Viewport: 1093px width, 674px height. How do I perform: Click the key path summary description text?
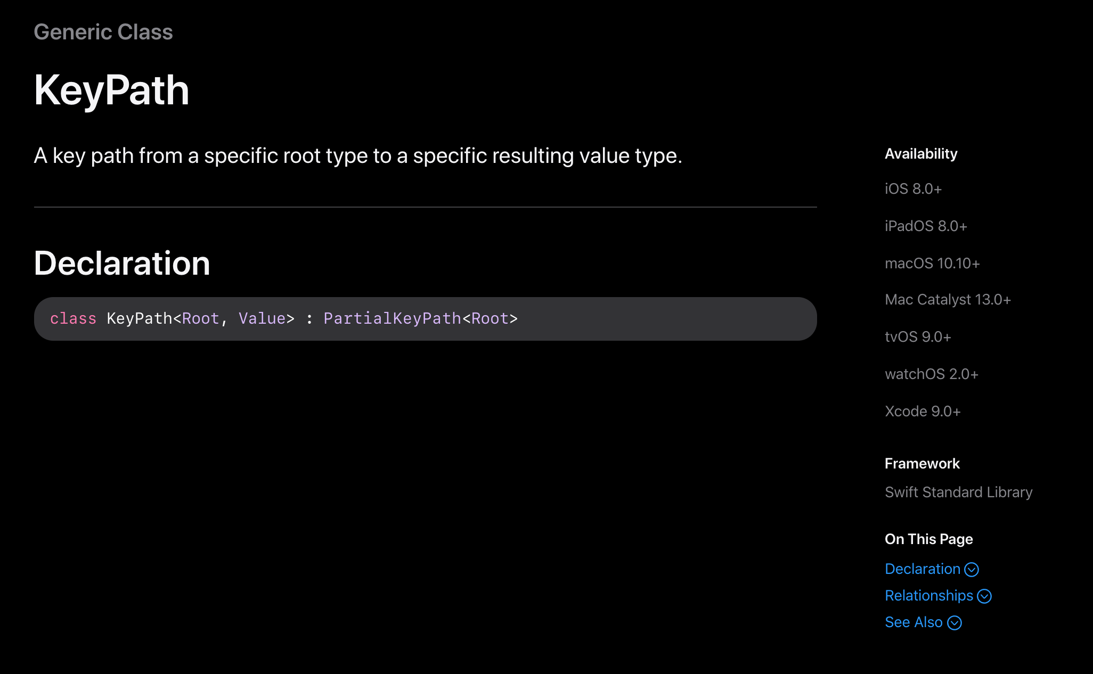pos(358,156)
